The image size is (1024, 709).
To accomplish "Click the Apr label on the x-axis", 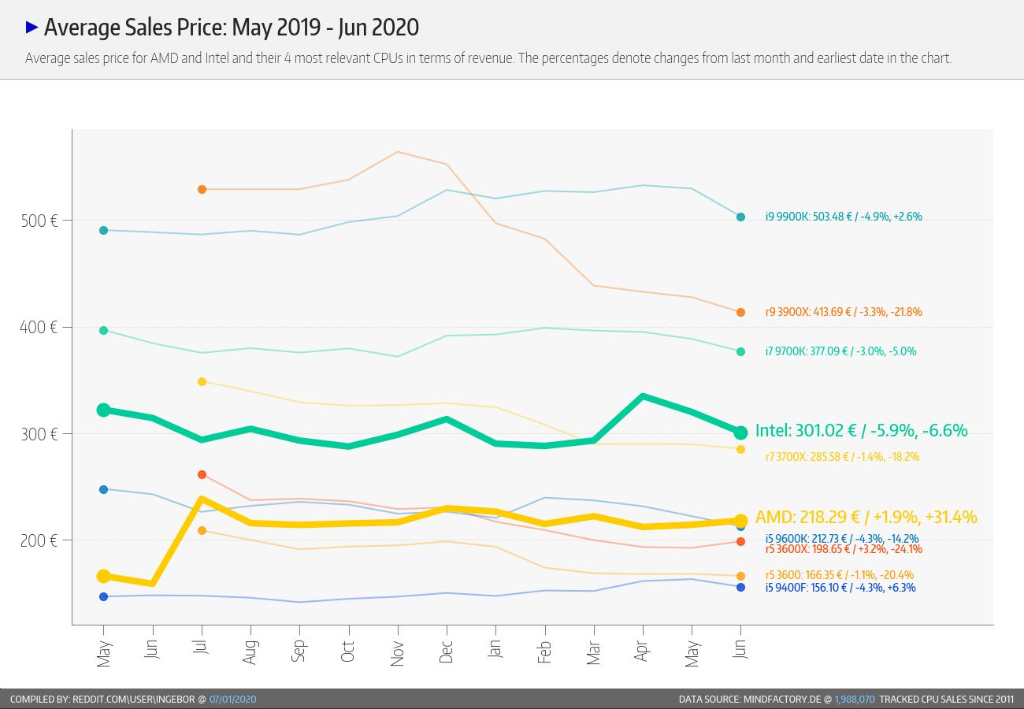I will (x=643, y=650).
